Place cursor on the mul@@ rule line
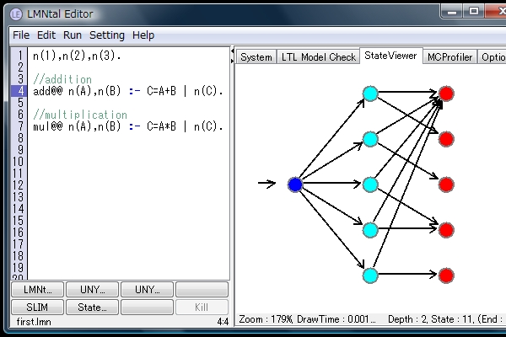Screen dimensions: 506x337 [x=126, y=126]
